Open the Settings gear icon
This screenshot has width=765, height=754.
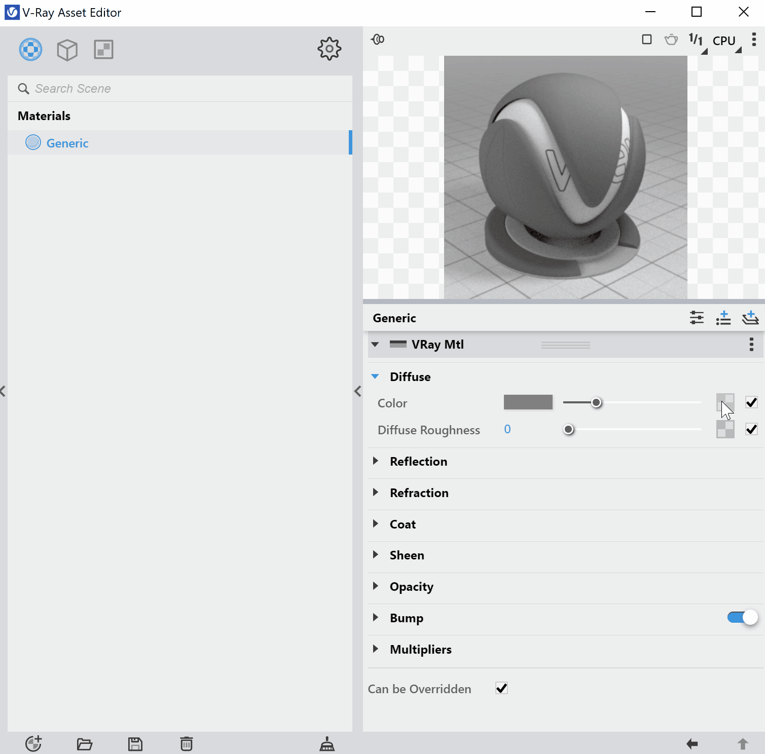330,49
